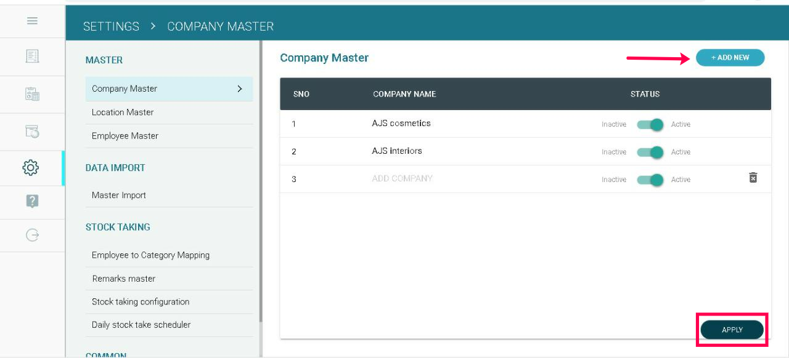789x358 pixels.
Task: Toggle status switch for ADD COMPANY row
Action: click(x=650, y=180)
